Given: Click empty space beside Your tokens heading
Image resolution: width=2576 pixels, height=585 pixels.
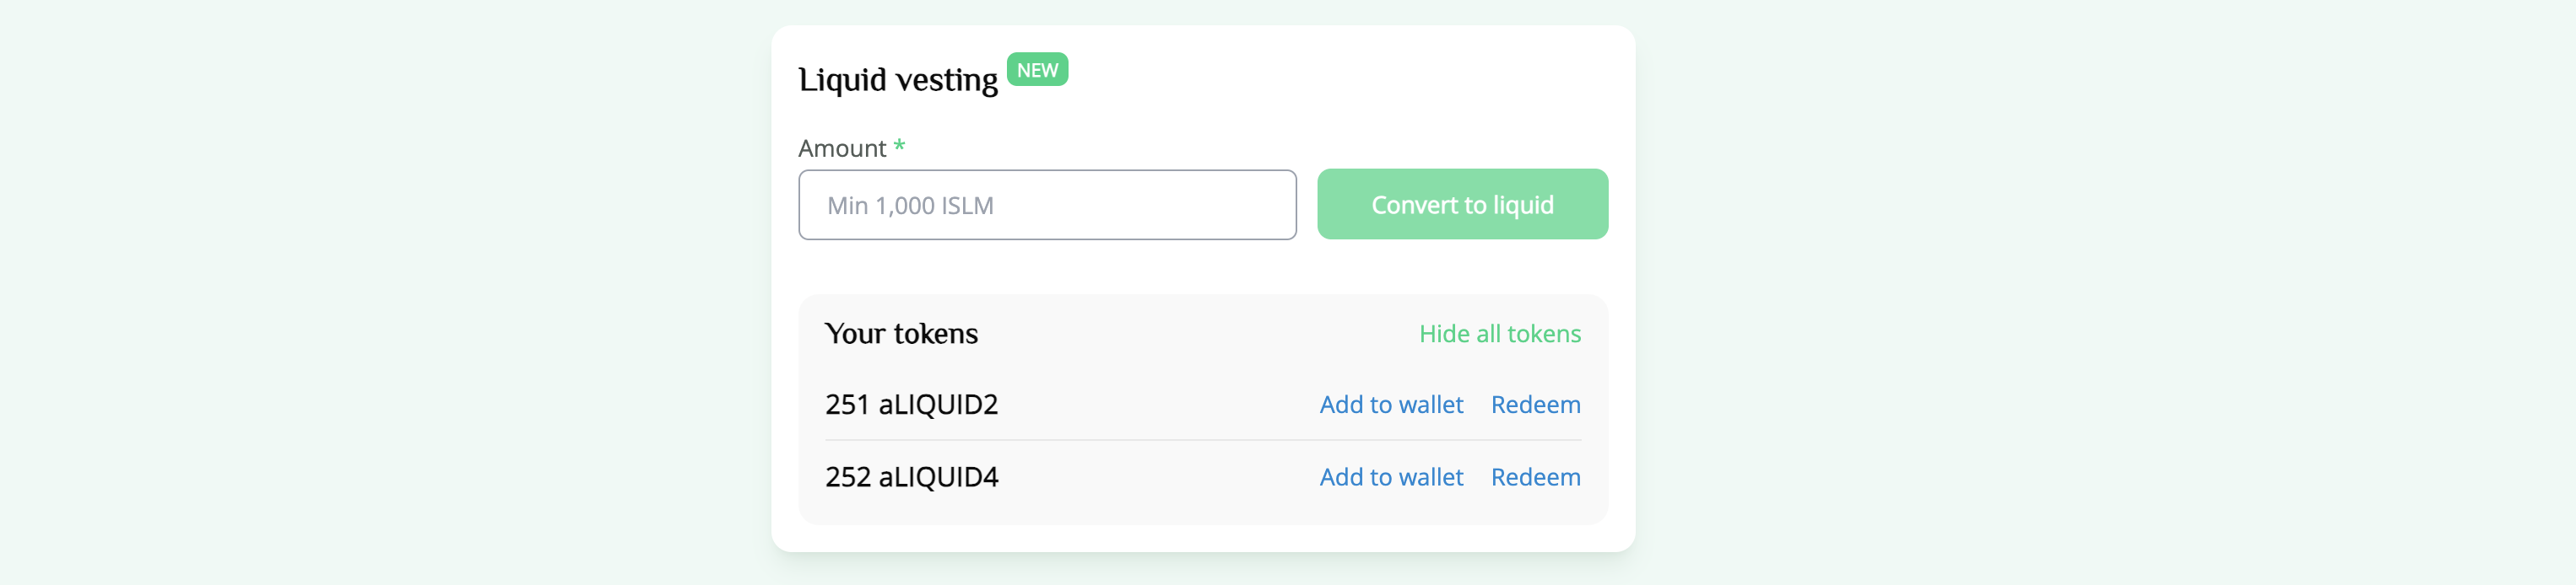Looking at the screenshot, I should [1200, 334].
